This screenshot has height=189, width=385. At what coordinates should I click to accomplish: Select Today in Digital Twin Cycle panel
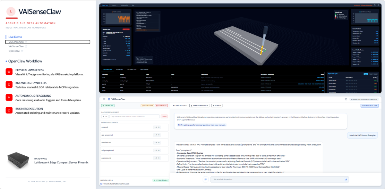366,74
